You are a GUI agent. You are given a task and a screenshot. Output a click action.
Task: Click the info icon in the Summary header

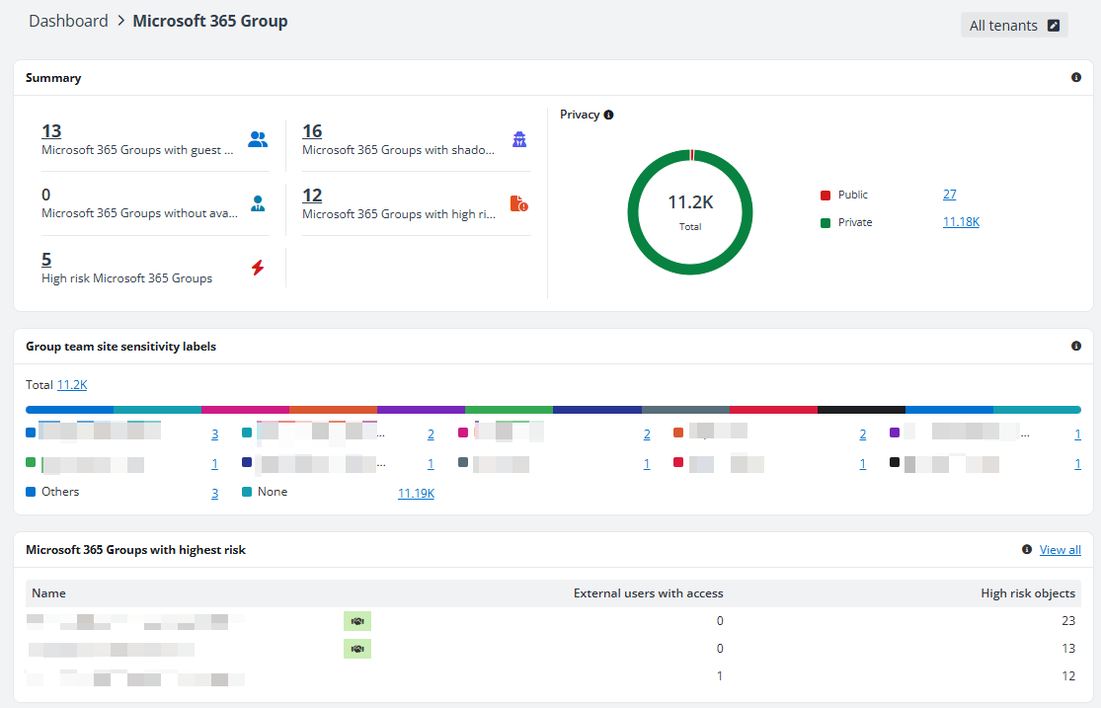click(1076, 77)
